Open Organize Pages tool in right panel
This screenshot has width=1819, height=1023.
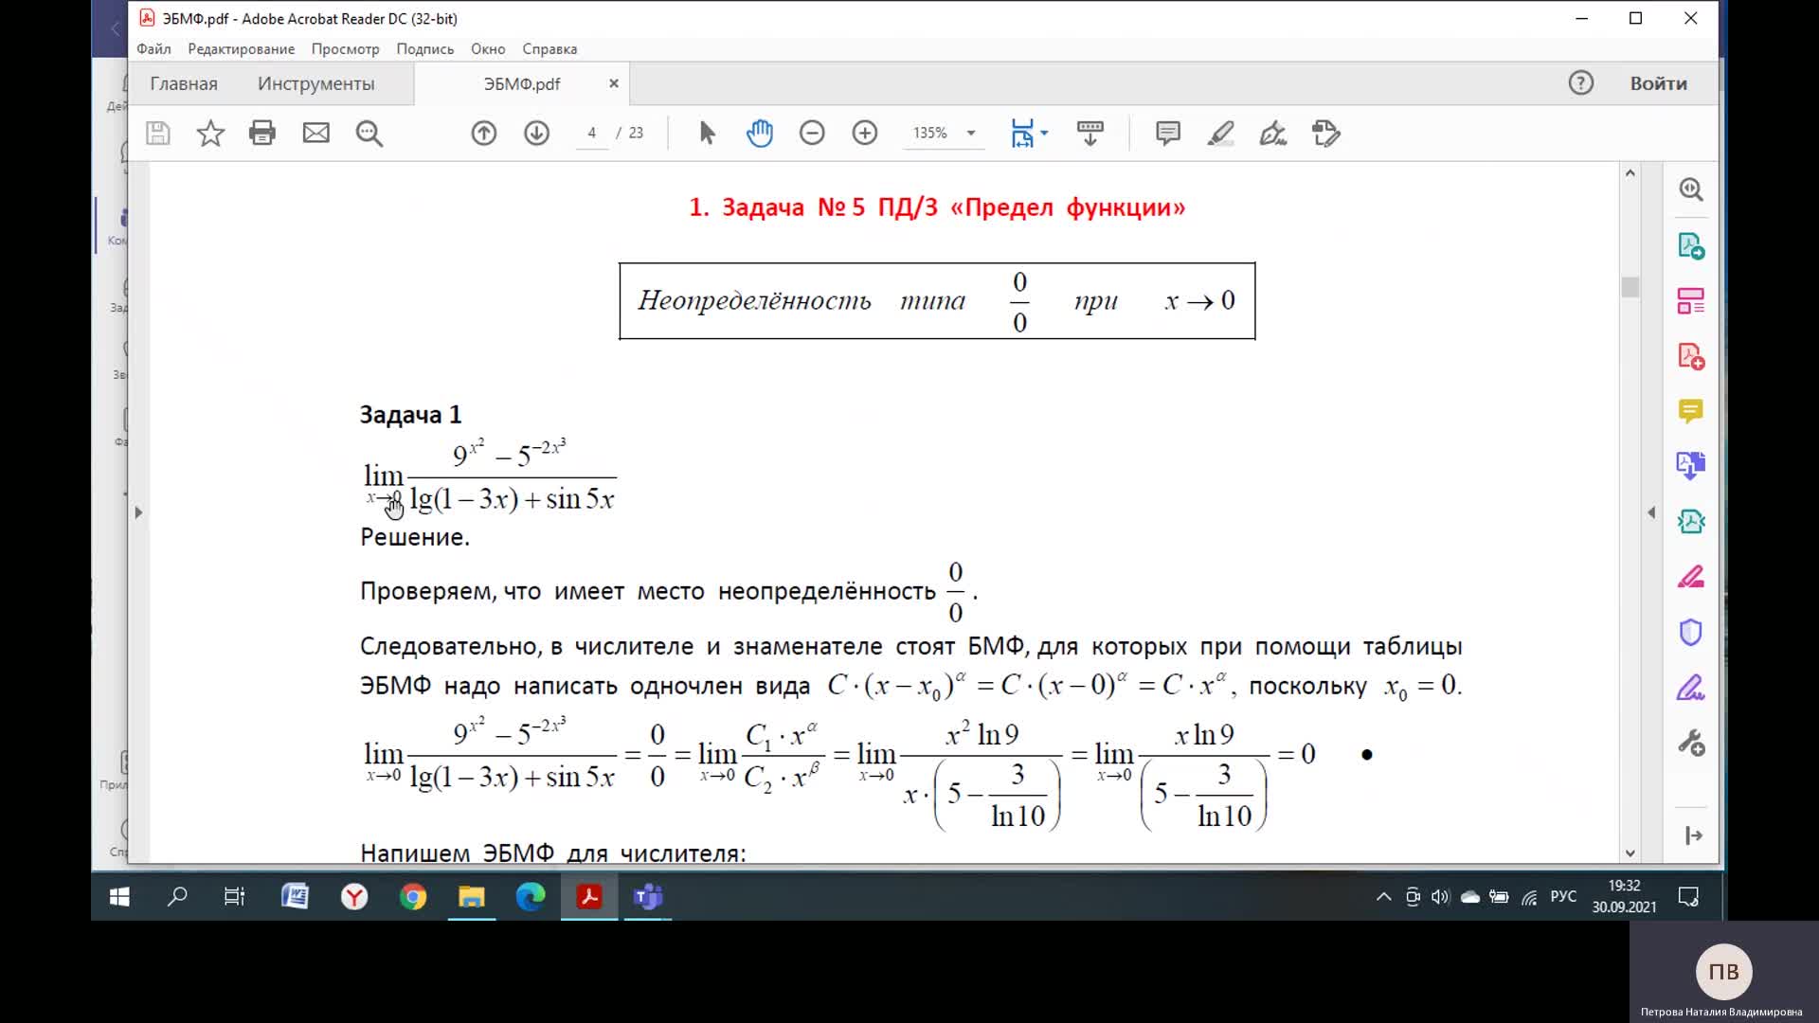(x=1691, y=301)
